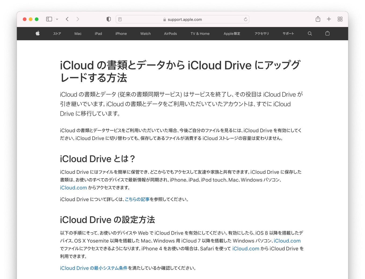Click the Privacy Report shield icon
The width and height of the screenshot is (365, 279).
[108, 19]
